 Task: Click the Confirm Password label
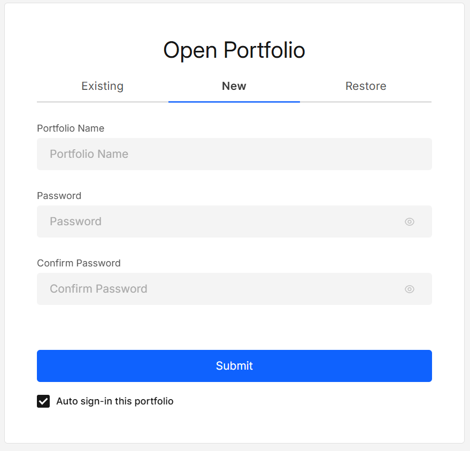[79, 263]
